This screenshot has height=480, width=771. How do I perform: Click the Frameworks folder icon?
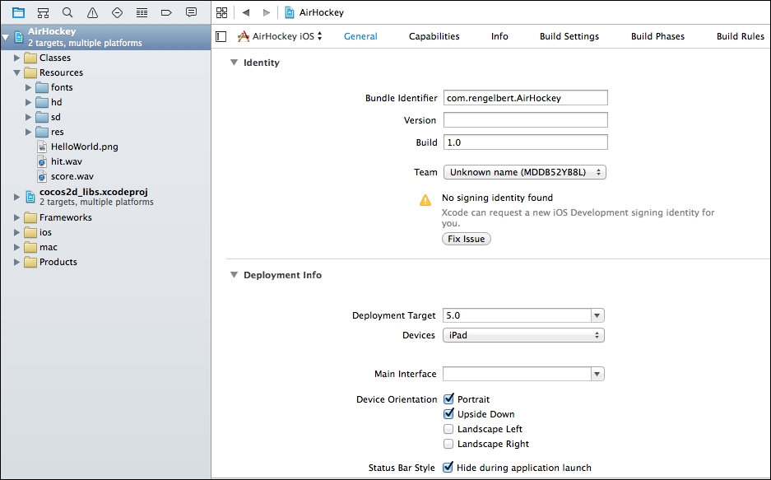pyautogui.click(x=30, y=217)
